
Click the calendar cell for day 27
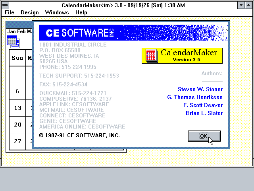17,141
